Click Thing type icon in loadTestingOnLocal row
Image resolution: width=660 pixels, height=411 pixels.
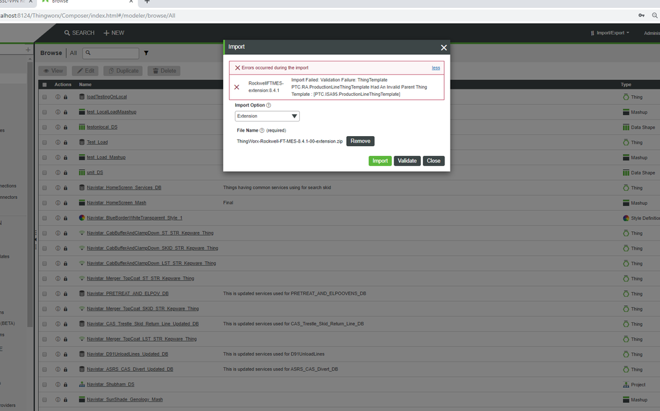click(x=626, y=97)
